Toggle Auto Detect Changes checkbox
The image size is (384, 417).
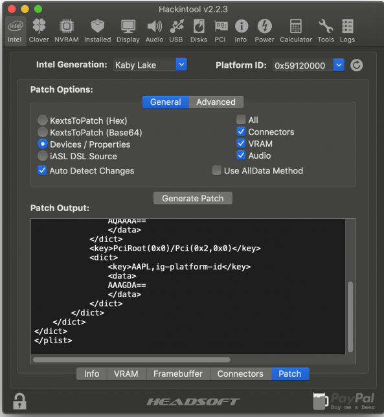pos(42,170)
